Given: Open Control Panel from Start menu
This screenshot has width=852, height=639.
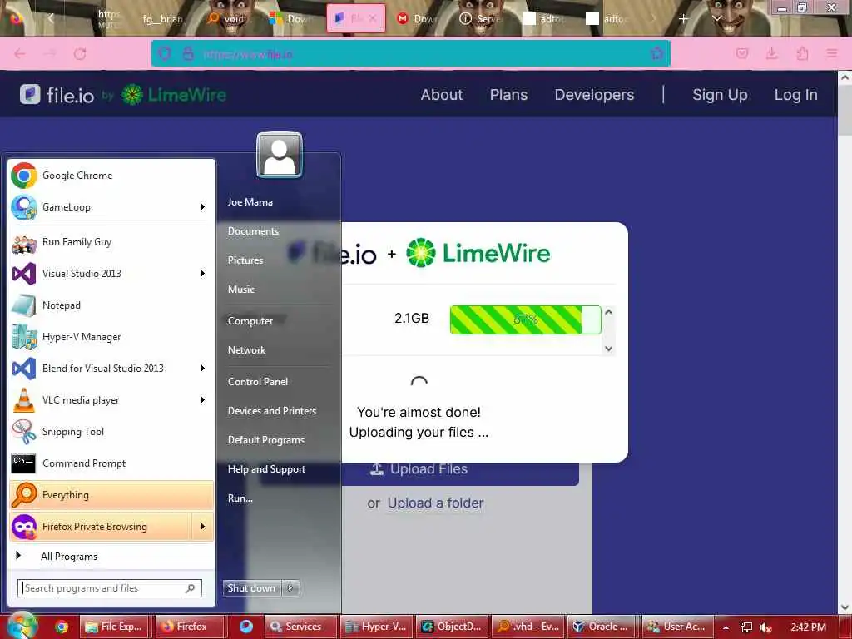Looking at the screenshot, I should click(x=258, y=382).
